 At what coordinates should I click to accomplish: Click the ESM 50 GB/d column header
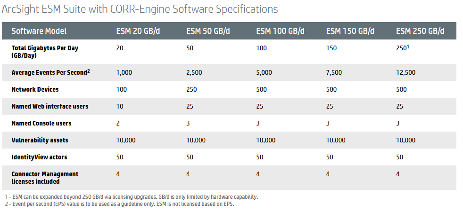pos(208,31)
